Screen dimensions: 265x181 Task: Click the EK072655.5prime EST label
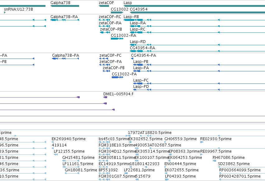pos(182,170)
